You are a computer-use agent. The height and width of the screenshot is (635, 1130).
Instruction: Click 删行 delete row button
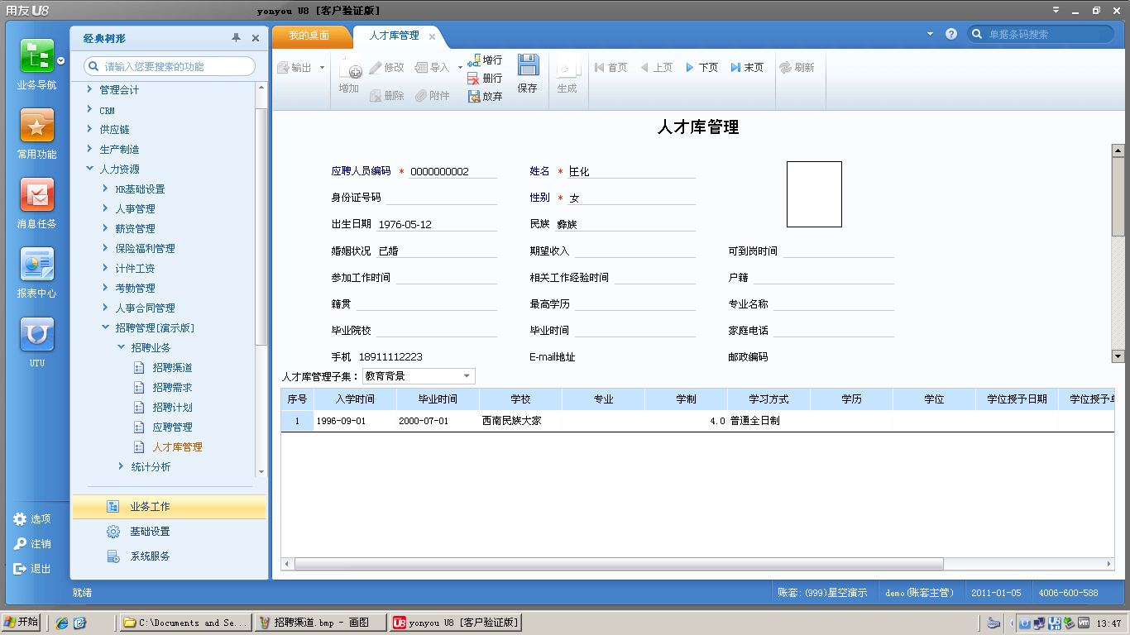[x=485, y=79]
